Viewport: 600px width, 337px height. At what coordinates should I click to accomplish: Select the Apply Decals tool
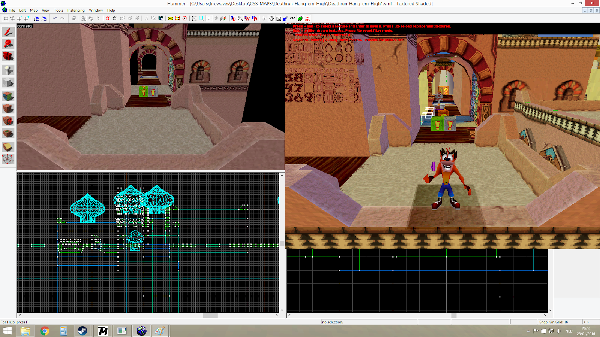pyautogui.click(x=8, y=121)
